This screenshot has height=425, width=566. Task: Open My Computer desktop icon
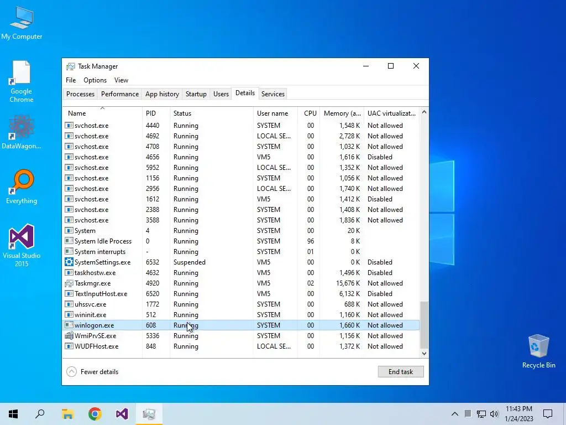[22, 23]
